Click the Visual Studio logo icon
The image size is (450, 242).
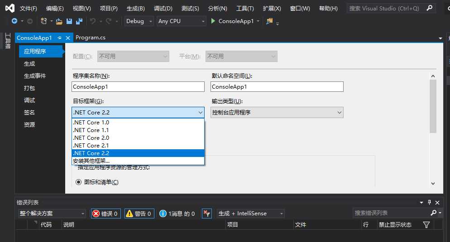pyautogui.click(x=10, y=8)
